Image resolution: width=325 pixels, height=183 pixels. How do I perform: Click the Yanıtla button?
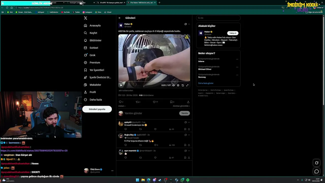[x=185, y=113]
